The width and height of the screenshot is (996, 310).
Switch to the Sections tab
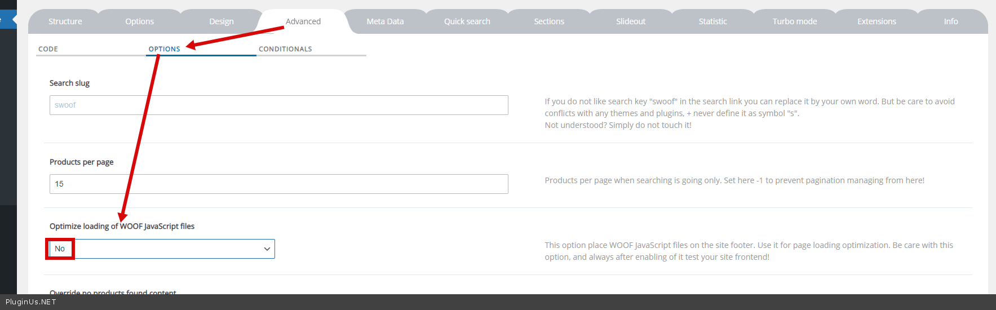pyautogui.click(x=548, y=21)
